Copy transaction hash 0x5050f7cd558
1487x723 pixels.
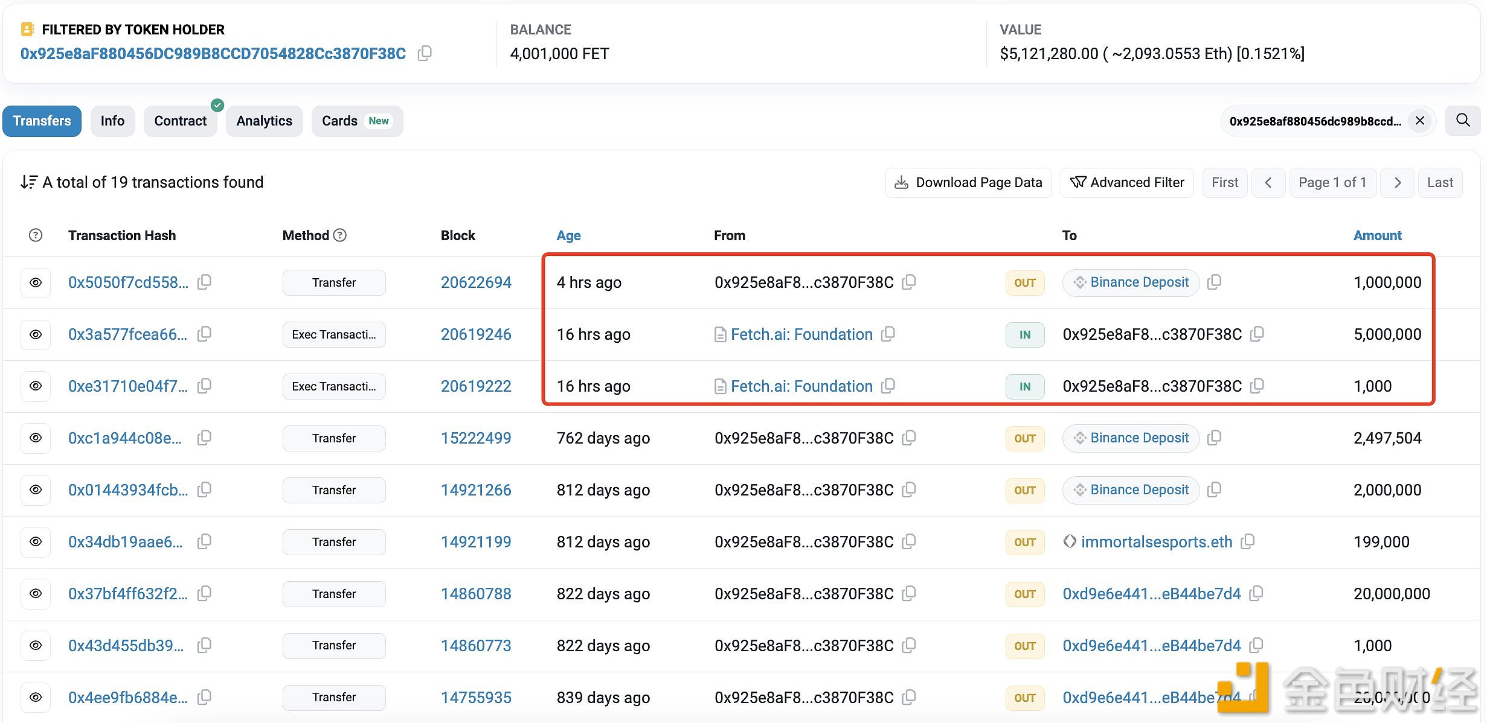pyautogui.click(x=205, y=282)
